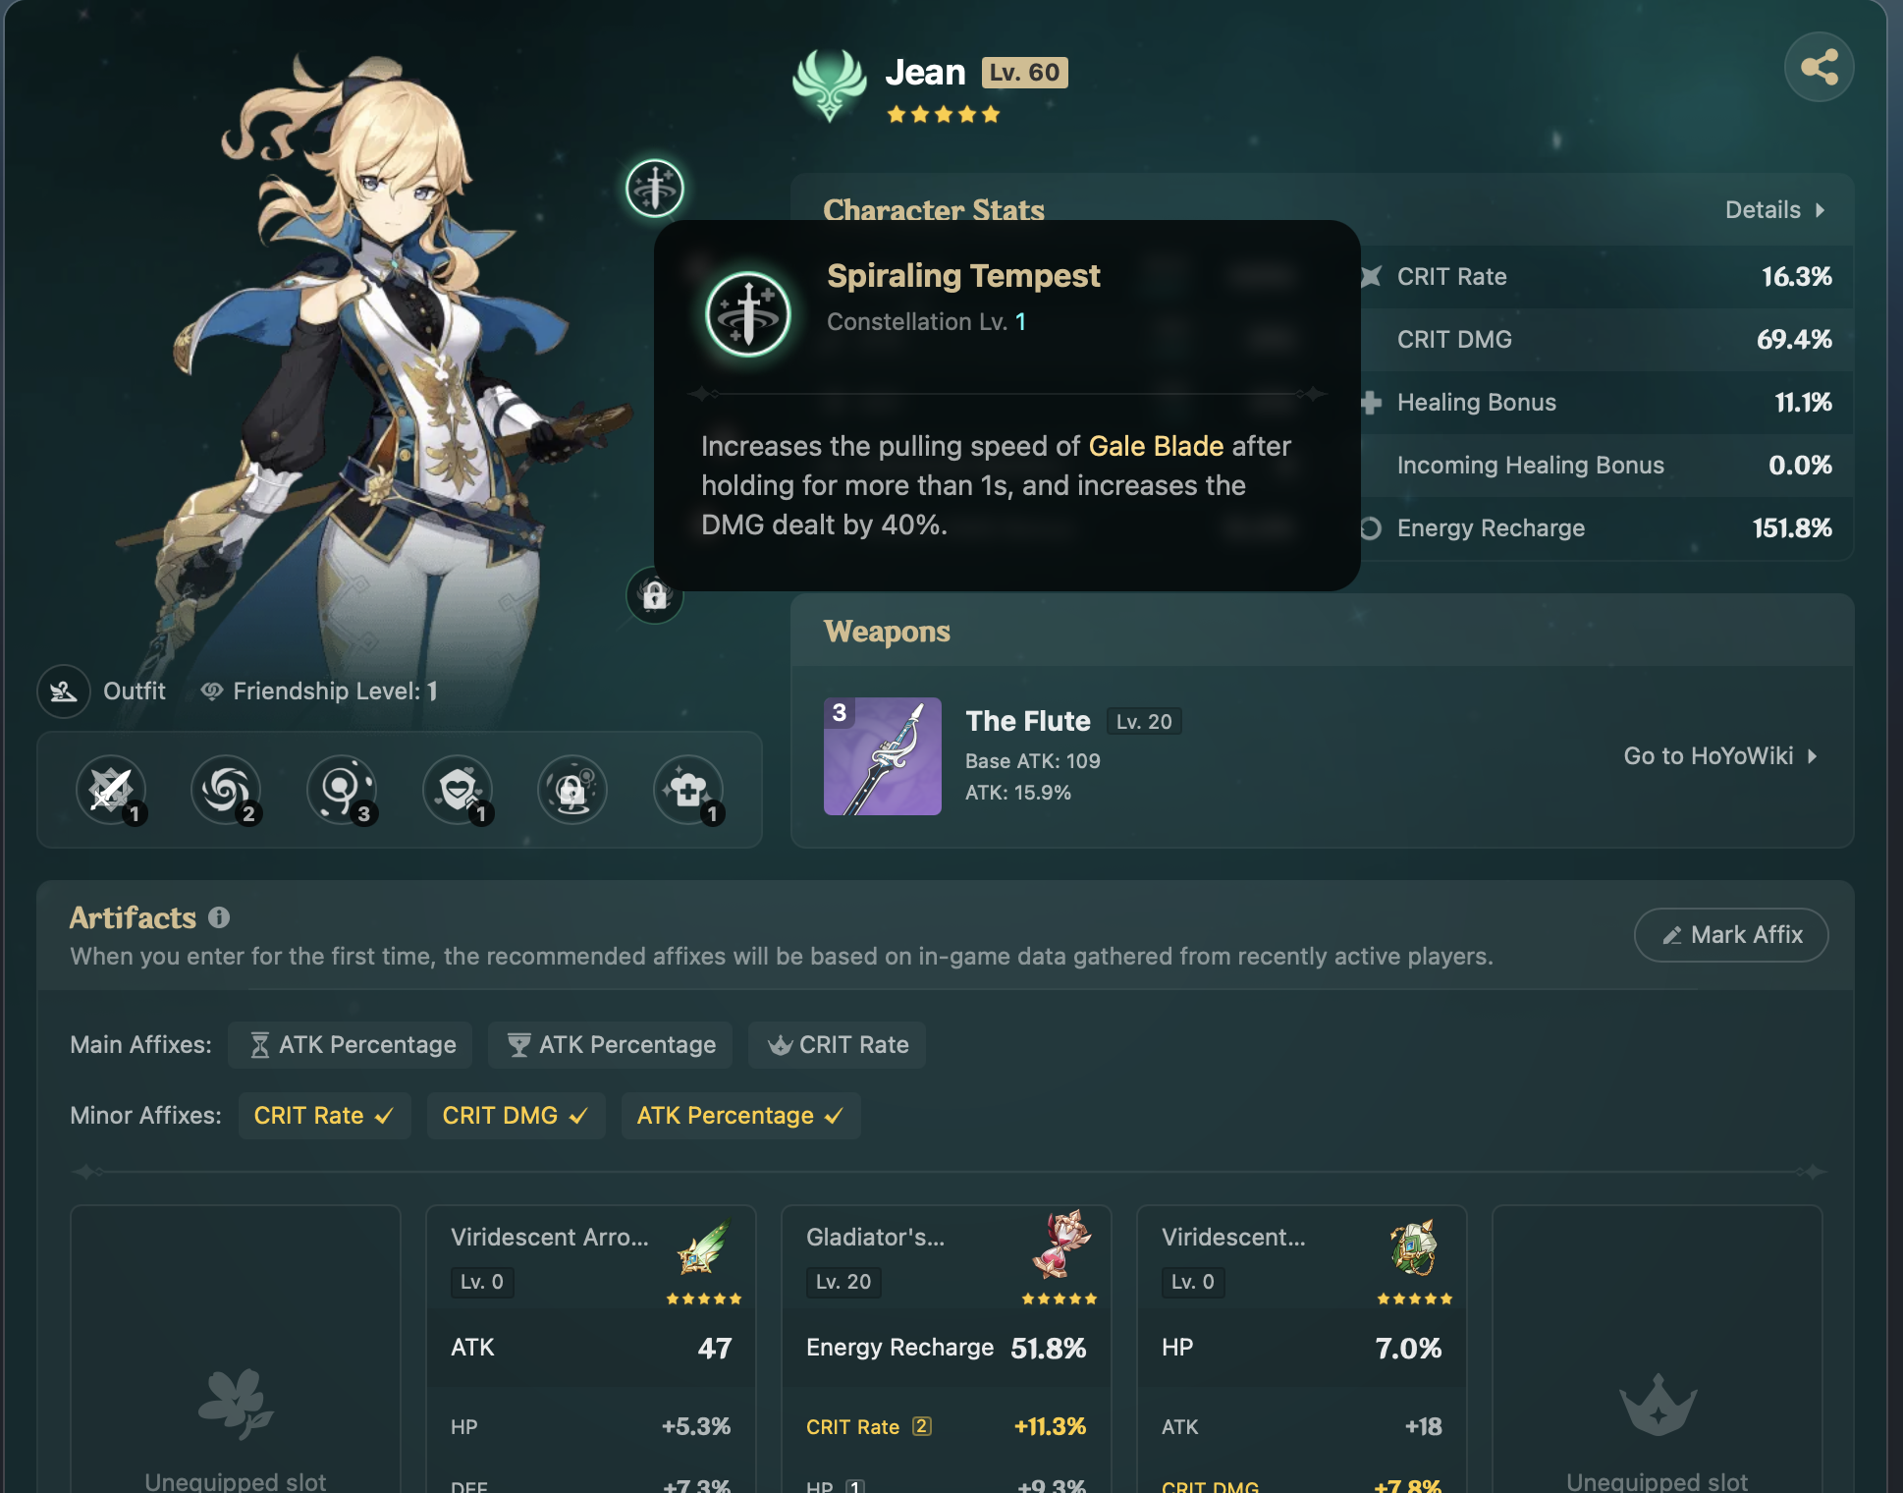Click the Mark Affix button
The width and height of the screenshot is (1903, 1493).
pos(1731,935)
